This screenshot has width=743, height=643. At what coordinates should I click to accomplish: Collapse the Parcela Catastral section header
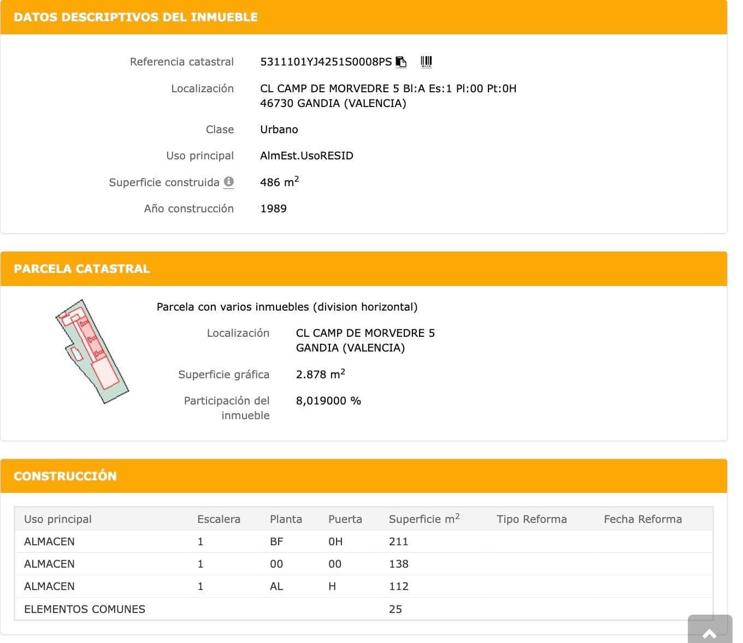pyautogui.click(x=363, y=269)
